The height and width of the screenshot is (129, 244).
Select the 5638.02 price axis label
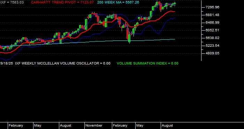tap(212, 38)
